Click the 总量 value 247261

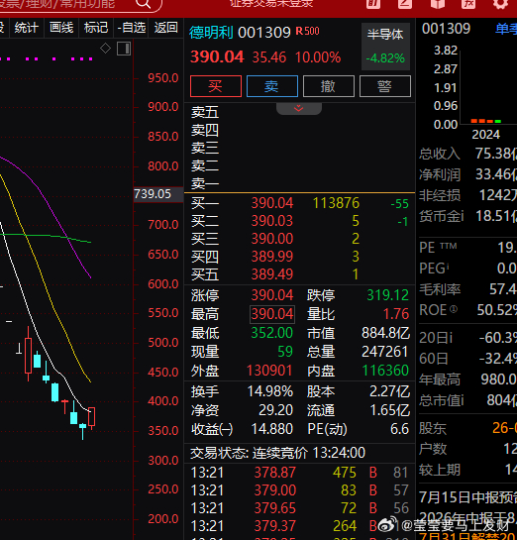(385, 352)
